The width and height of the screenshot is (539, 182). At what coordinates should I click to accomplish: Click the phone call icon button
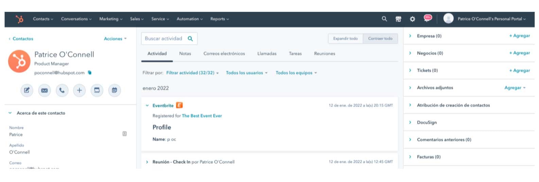(x=62, y=90)
